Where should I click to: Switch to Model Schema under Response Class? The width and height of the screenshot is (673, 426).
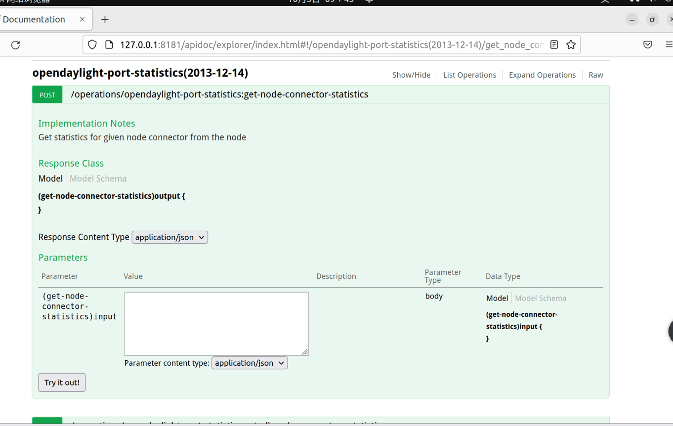point(98,178)
